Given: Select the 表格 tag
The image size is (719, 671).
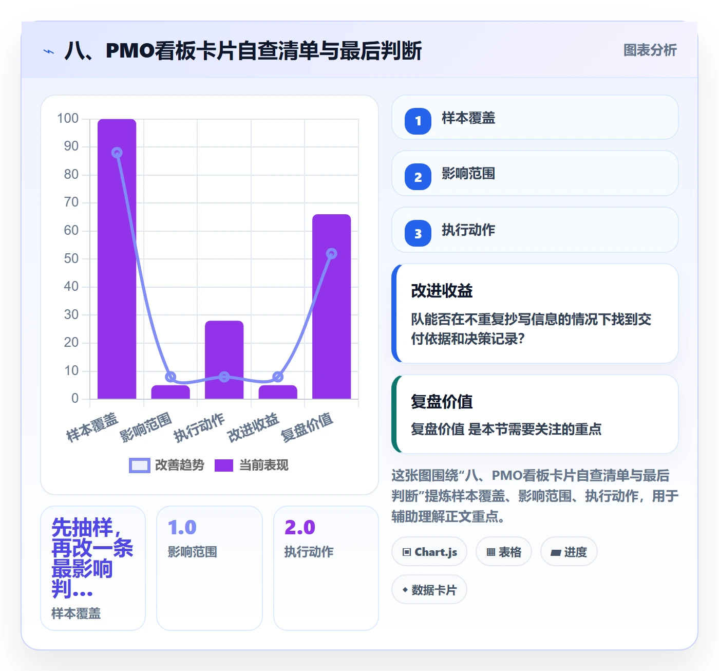Looking at the screenshot, I should (504, 552).
